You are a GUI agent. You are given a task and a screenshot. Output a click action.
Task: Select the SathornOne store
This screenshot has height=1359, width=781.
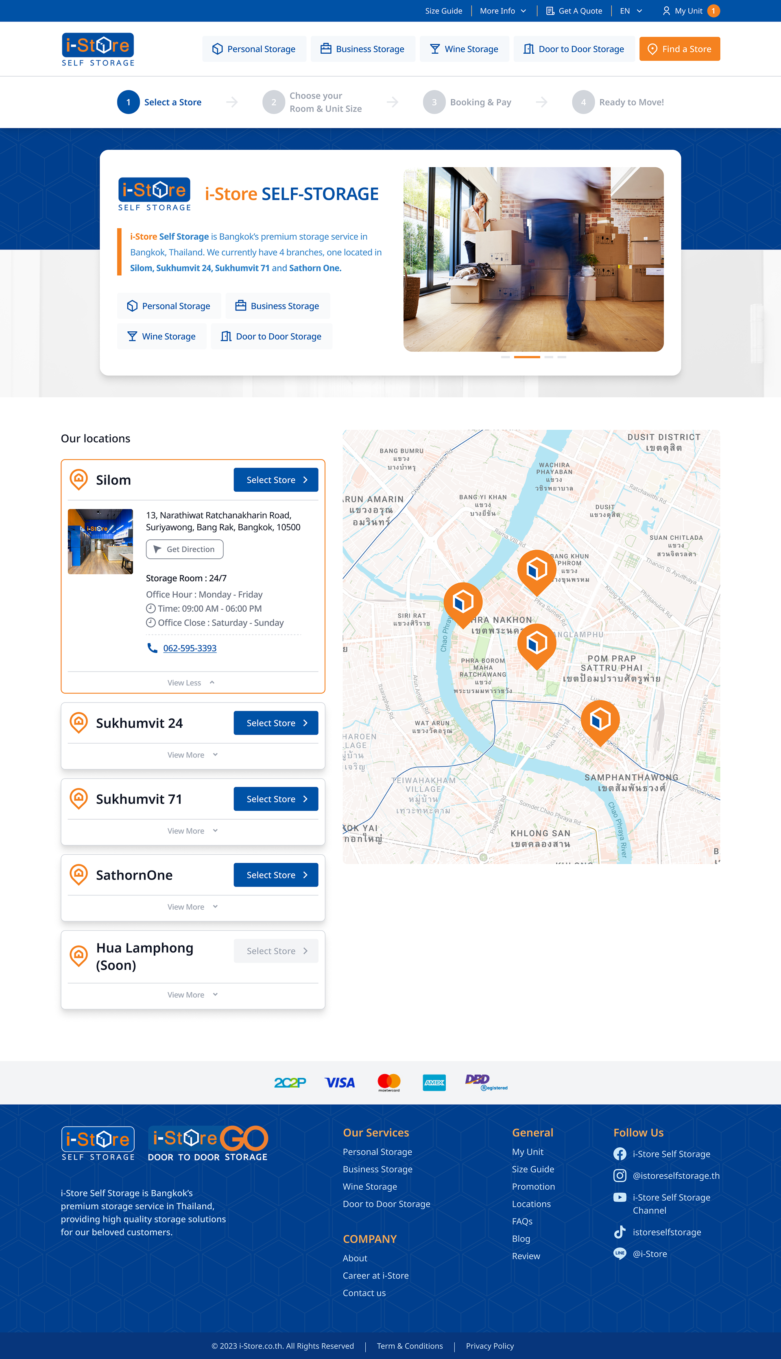[x=276, y=875]
